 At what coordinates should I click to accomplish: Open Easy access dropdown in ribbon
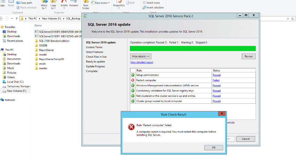(x=100, y=3)
